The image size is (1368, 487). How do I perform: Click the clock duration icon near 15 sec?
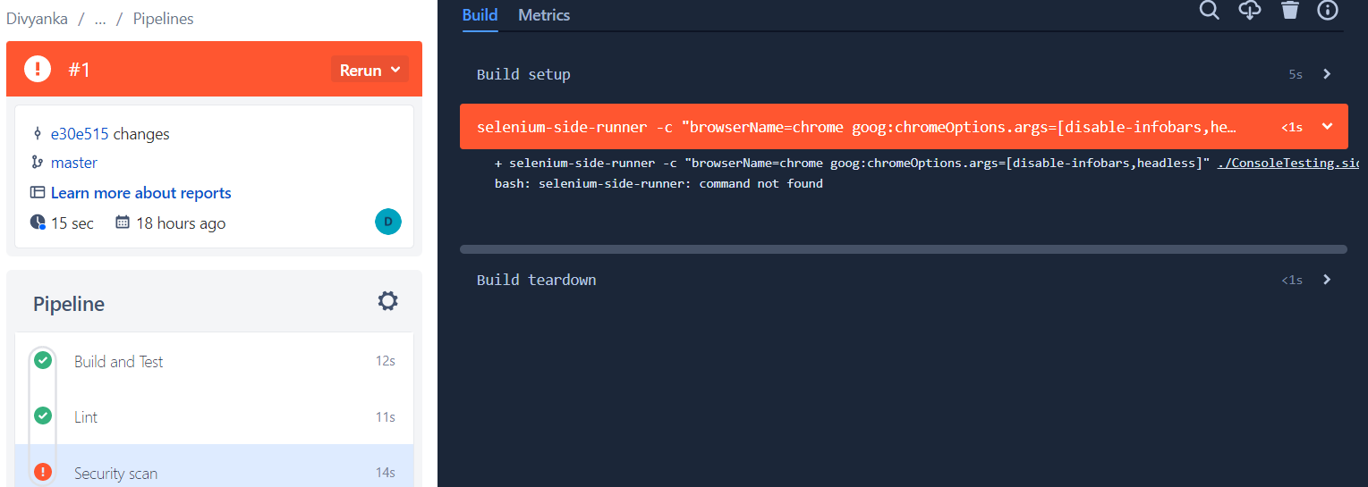pos(38,223)
